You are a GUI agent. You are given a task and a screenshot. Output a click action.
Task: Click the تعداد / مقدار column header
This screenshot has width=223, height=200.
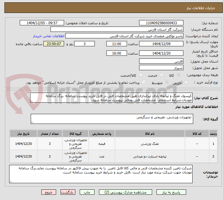pos(50,134)
